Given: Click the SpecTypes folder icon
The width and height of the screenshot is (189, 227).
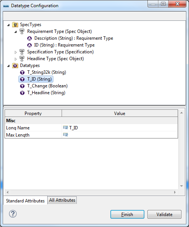Looking at the screenshot, I should pos(15,25).
